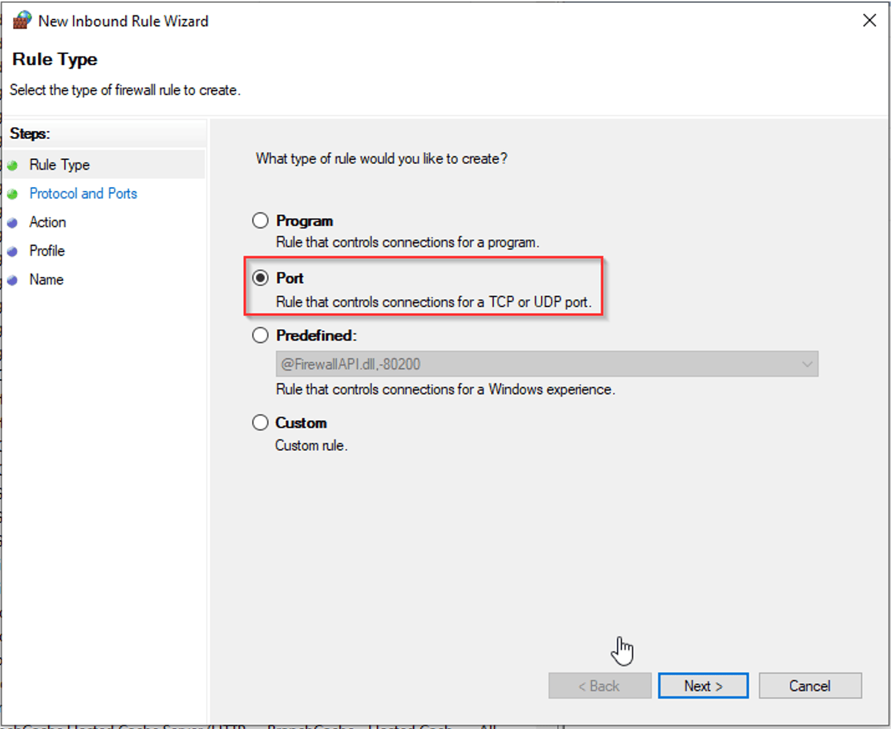Screen dimensions: 896x729
Task: Jump to the Action step
Action: 48,222
